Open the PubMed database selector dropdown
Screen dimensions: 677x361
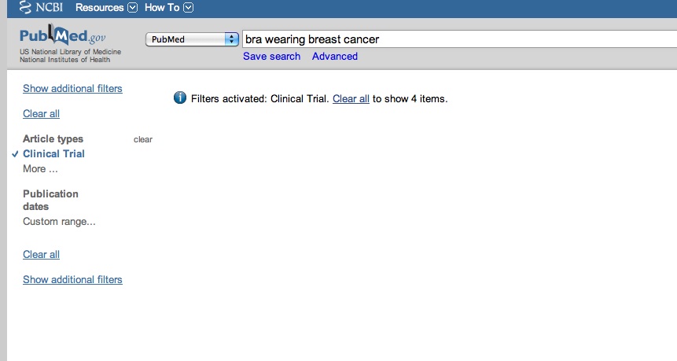click(193, 39)
